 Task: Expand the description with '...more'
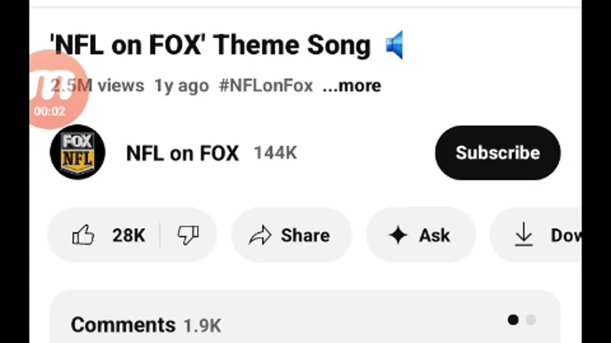(352, 86)
